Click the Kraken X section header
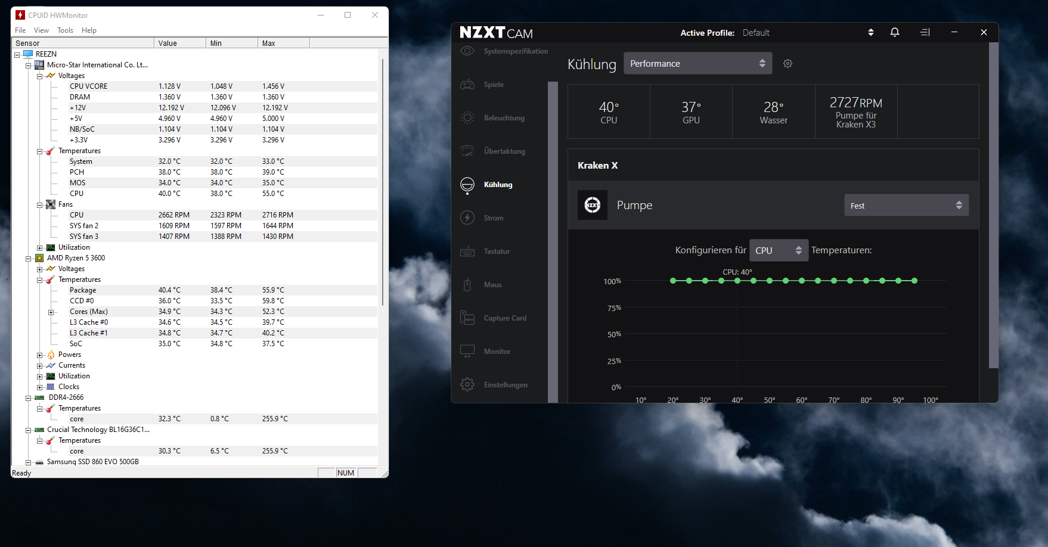Image resolution: width=1048 pixels, height=547 pixels. (x=773, y=165)
